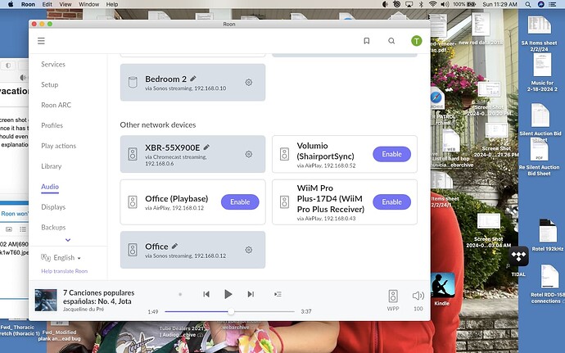Enable the Office (Playbase) AirPlay device

tap(240, 202)
